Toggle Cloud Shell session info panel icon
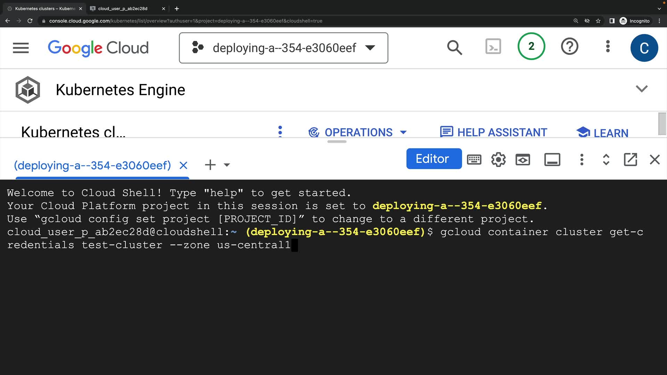The image size is (667, 375). [x=552, y=160]
